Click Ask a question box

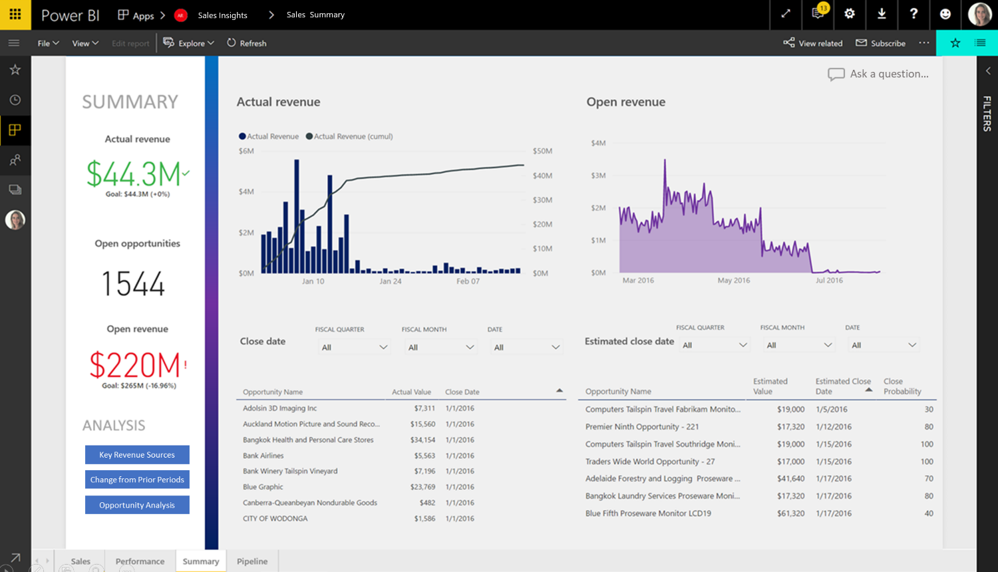[x=878, y=74]
